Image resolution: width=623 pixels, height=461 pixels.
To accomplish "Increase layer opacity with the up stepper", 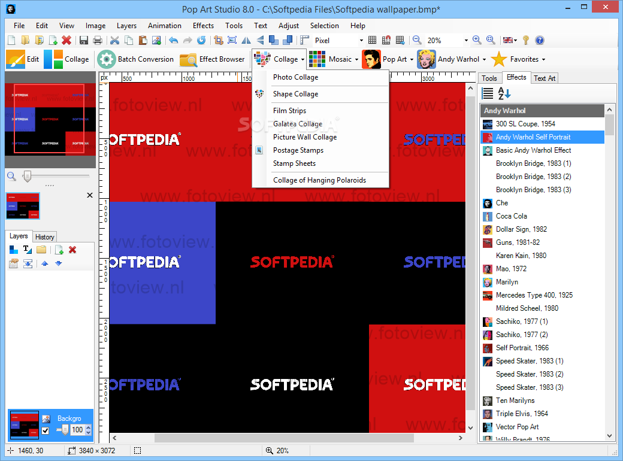I will [88, 427].
